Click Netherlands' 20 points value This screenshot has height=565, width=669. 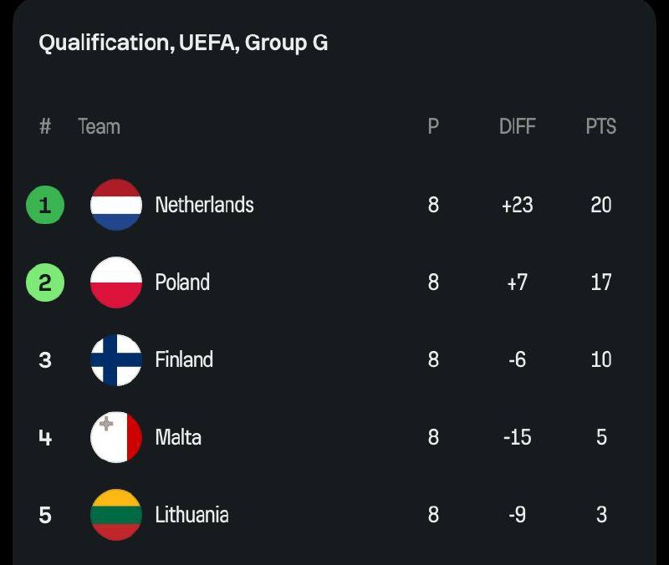[x=600, y=205]
